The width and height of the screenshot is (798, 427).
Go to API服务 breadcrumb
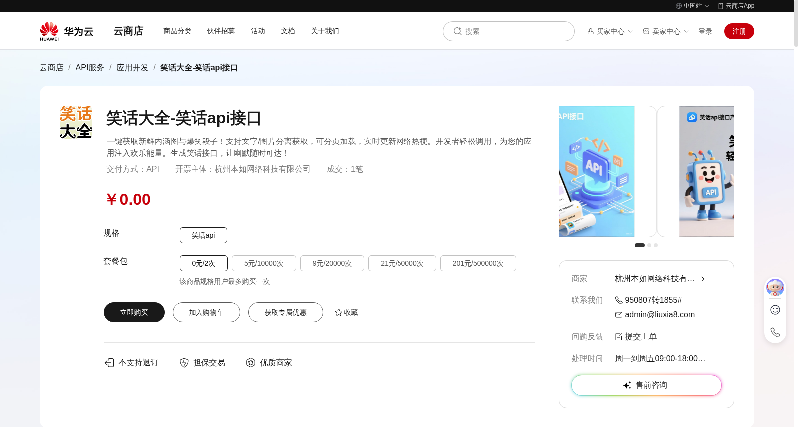90,68
